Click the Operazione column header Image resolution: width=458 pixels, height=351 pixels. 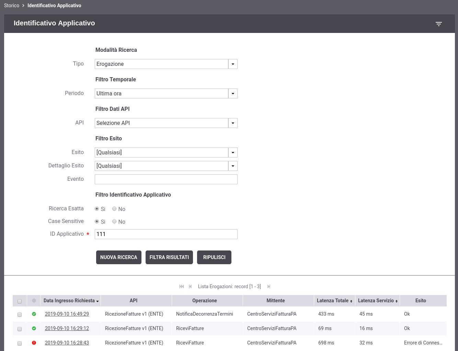205,301
